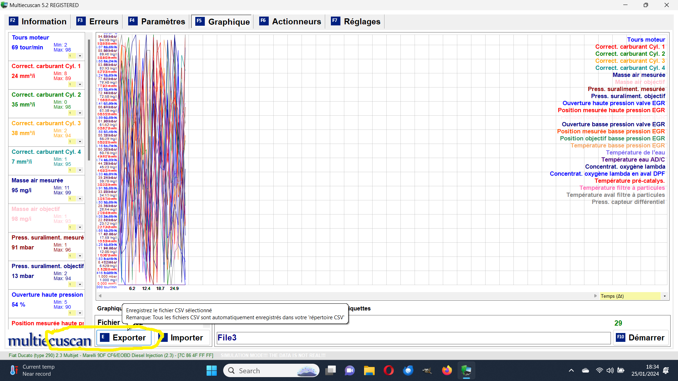Click the Multiecuscan taskbar icon
Screen dimensions: 678x381
click(x=466, y=370)
